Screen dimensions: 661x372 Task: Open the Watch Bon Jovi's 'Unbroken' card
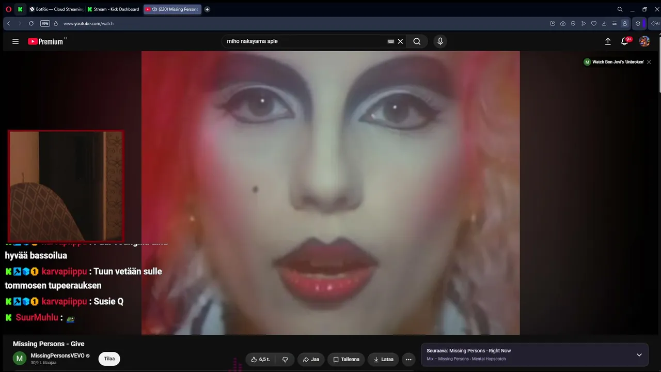tap(613, 62)
